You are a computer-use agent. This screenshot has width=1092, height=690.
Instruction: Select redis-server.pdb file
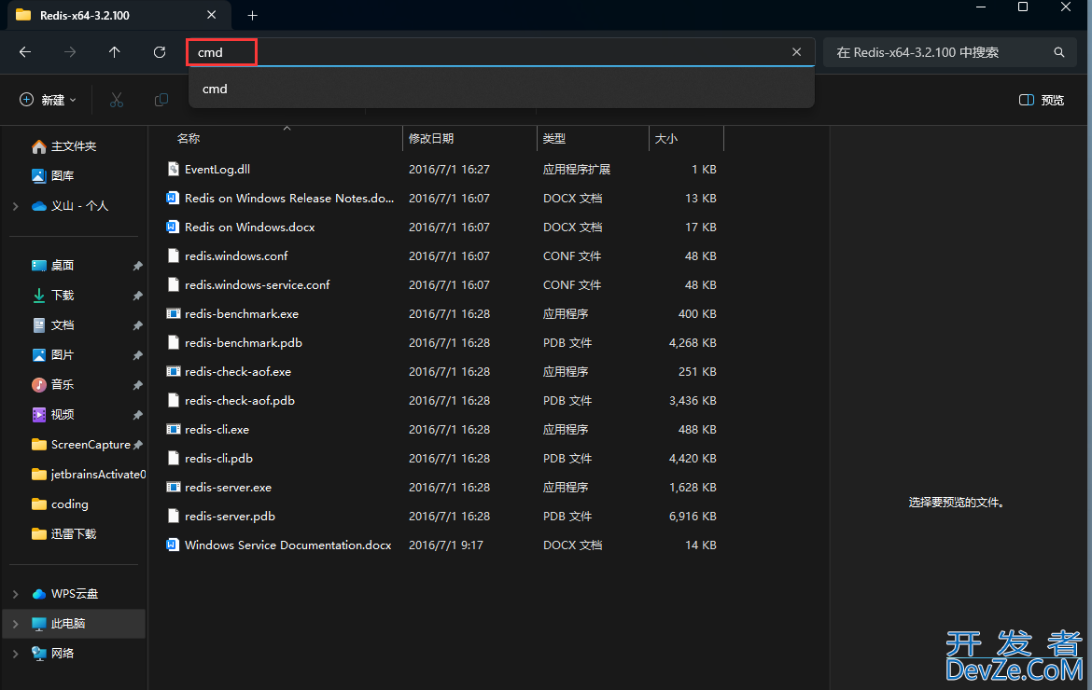(x=230, y=517)
